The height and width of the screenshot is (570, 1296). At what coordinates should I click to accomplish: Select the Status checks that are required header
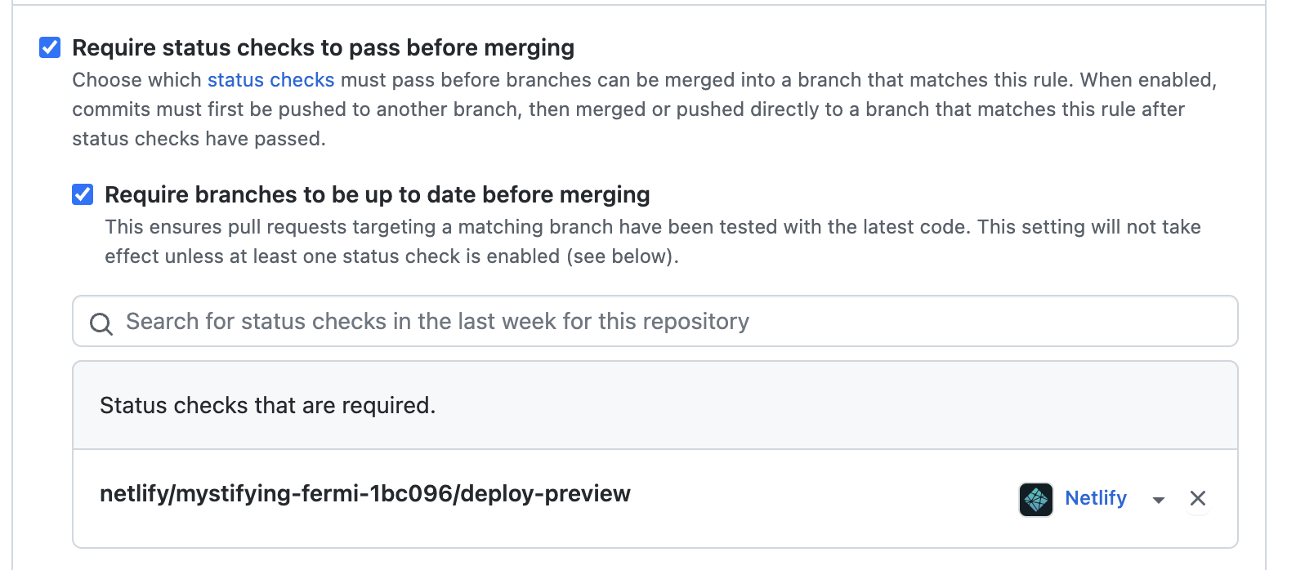(269, 405)
